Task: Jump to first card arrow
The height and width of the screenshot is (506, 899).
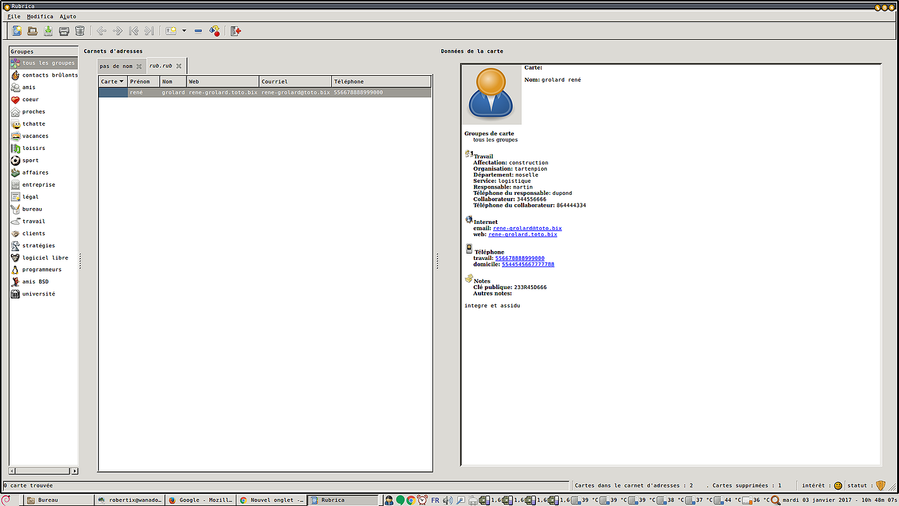Action: pos(133,30)
